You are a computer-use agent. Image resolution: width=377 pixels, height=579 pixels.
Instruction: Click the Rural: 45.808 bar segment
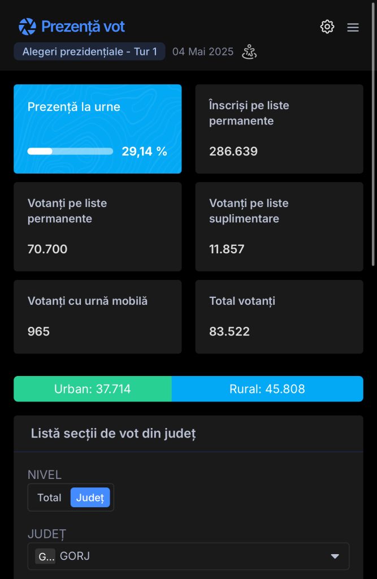(267, 389)
